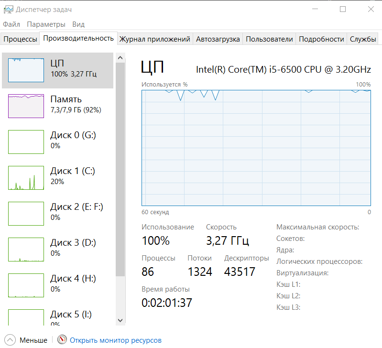Viewport: 382px width, 348px height.
Task: Open the Файл menu
Action: point(11,24)
